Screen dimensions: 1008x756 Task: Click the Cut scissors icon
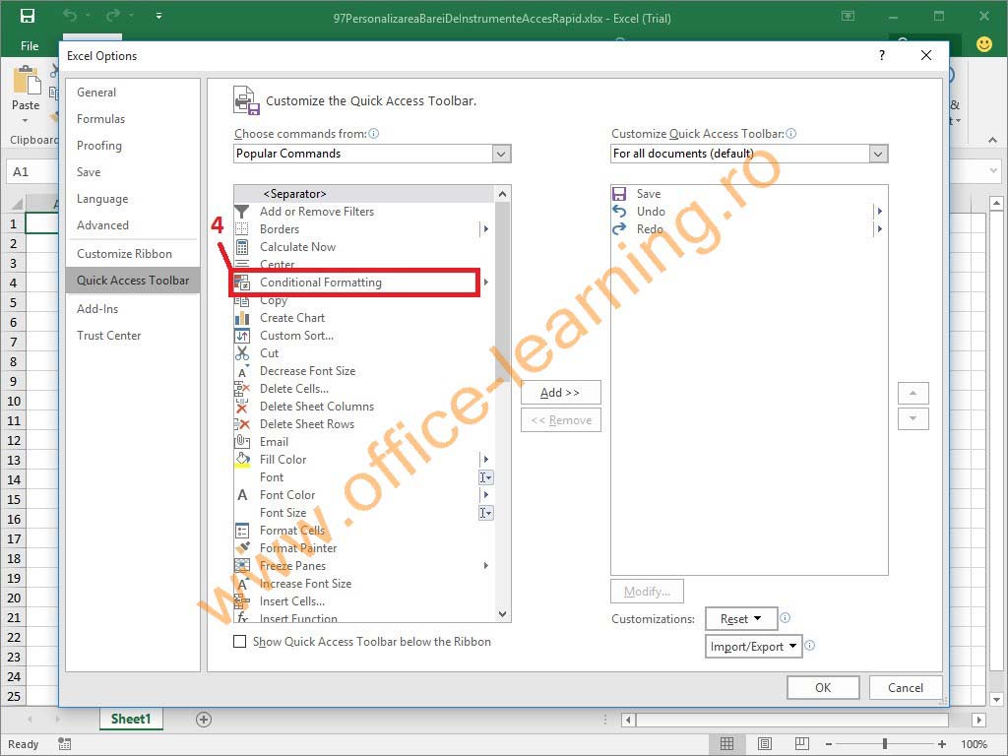coord(242,353)
